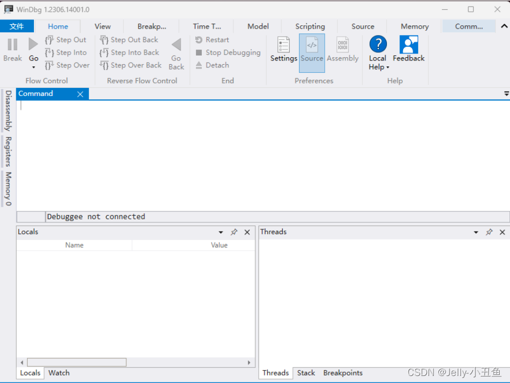Click Detach in End group
The height and width of the screenshot is (383, 510).
pos(212,65)
